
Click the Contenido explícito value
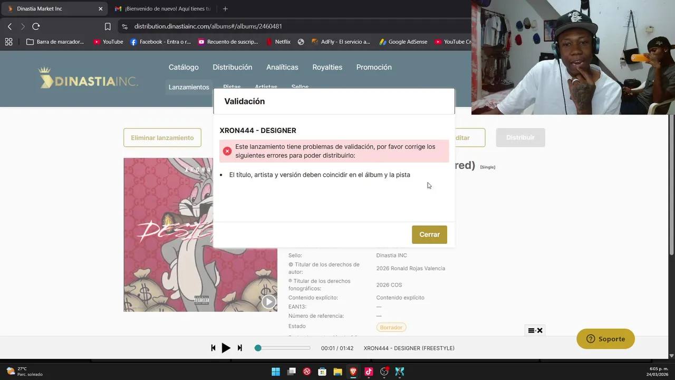coord(400,298)
